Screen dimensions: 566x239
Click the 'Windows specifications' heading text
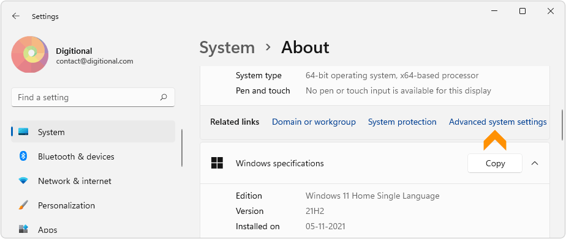pyautogui.click(x=280, y=163)
